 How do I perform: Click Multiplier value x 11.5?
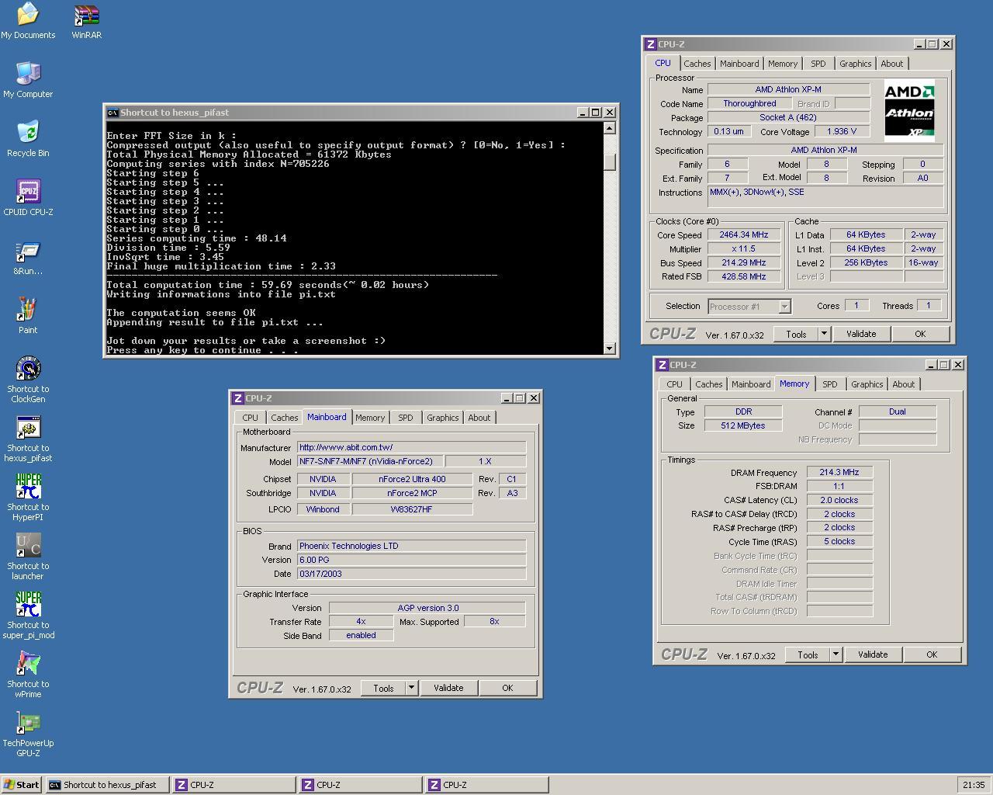[x=744, y=249]
